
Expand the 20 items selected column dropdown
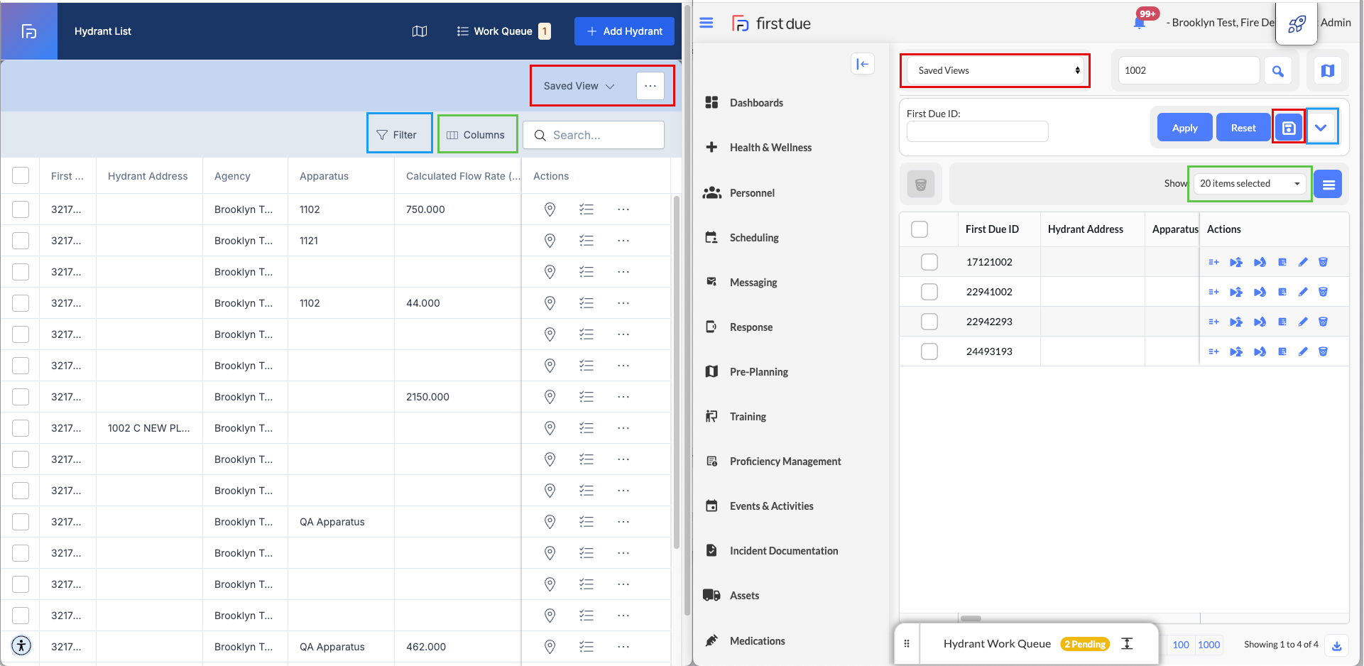pyautogui.click(x=1249, y=184)
